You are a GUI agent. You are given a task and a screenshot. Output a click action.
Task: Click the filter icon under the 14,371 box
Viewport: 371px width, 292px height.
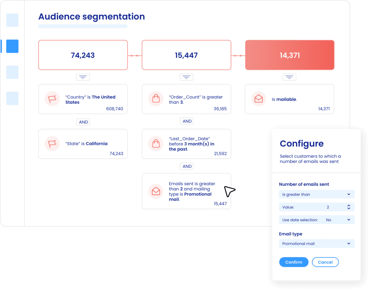pos(289,77)
